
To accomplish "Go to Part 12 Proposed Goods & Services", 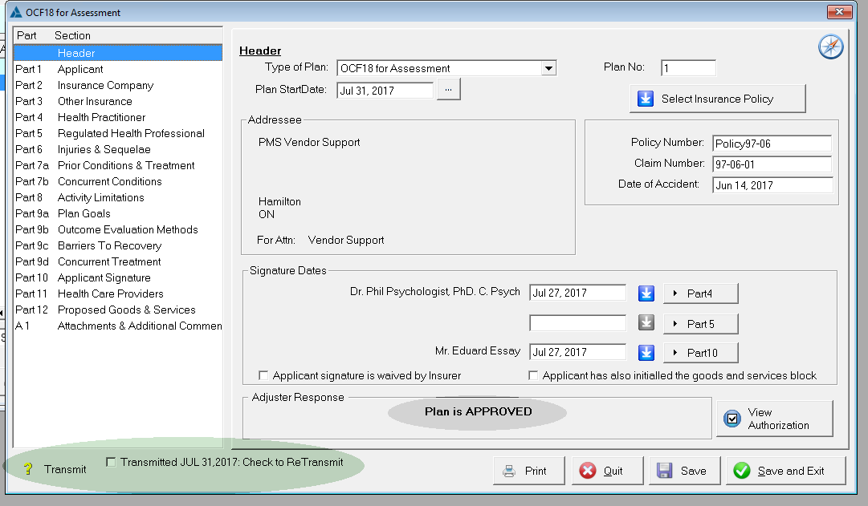I will (126, 310).
